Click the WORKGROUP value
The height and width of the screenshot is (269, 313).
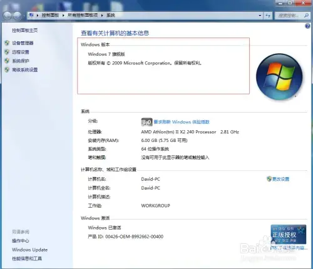(x=155, y=206)
